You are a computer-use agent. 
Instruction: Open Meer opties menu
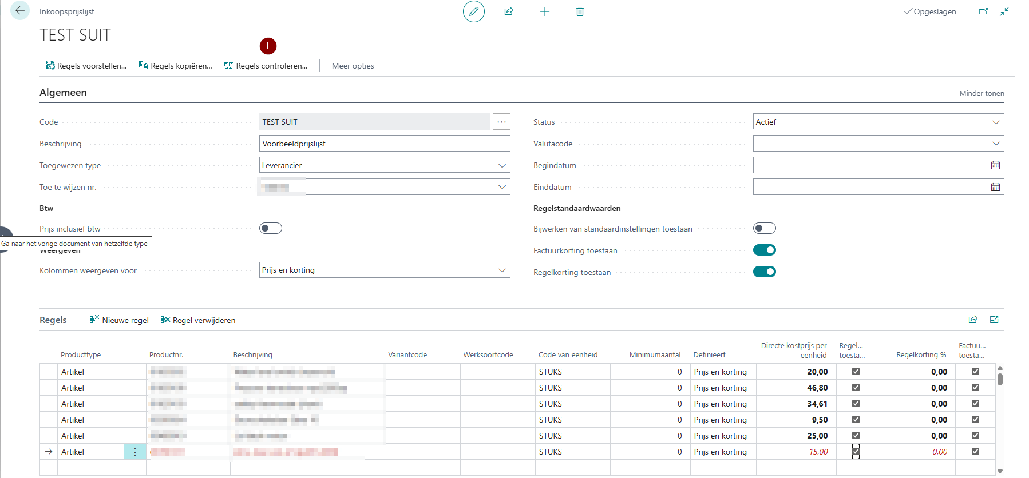click(353, 66)
